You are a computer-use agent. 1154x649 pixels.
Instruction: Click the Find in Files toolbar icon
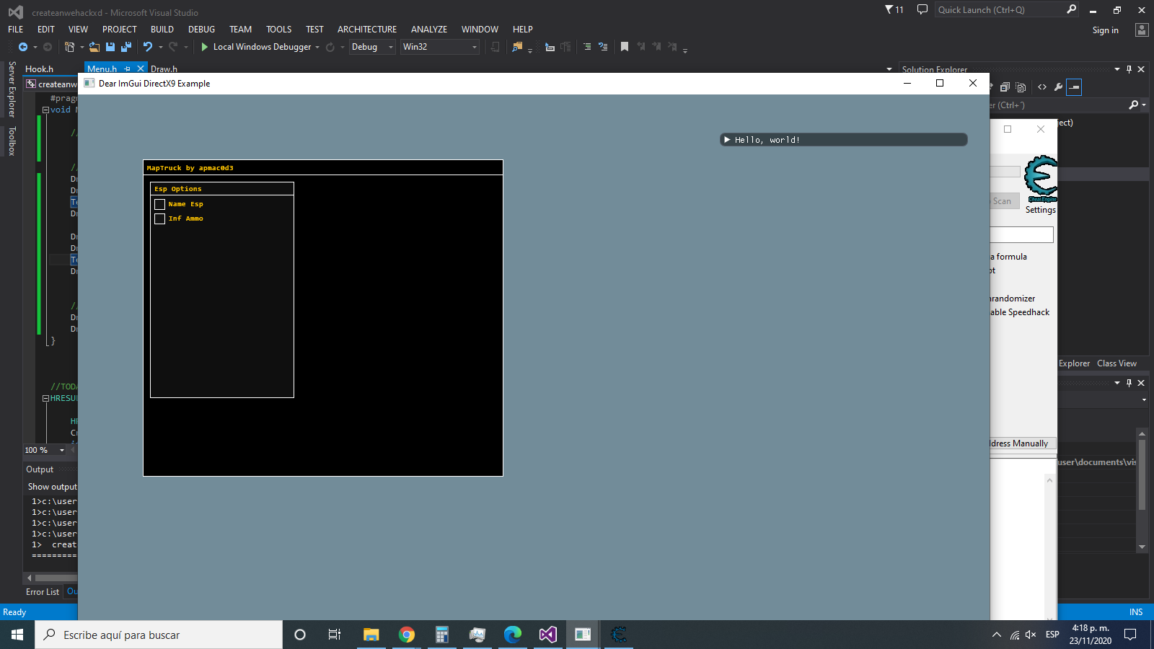tap(517, 47)
